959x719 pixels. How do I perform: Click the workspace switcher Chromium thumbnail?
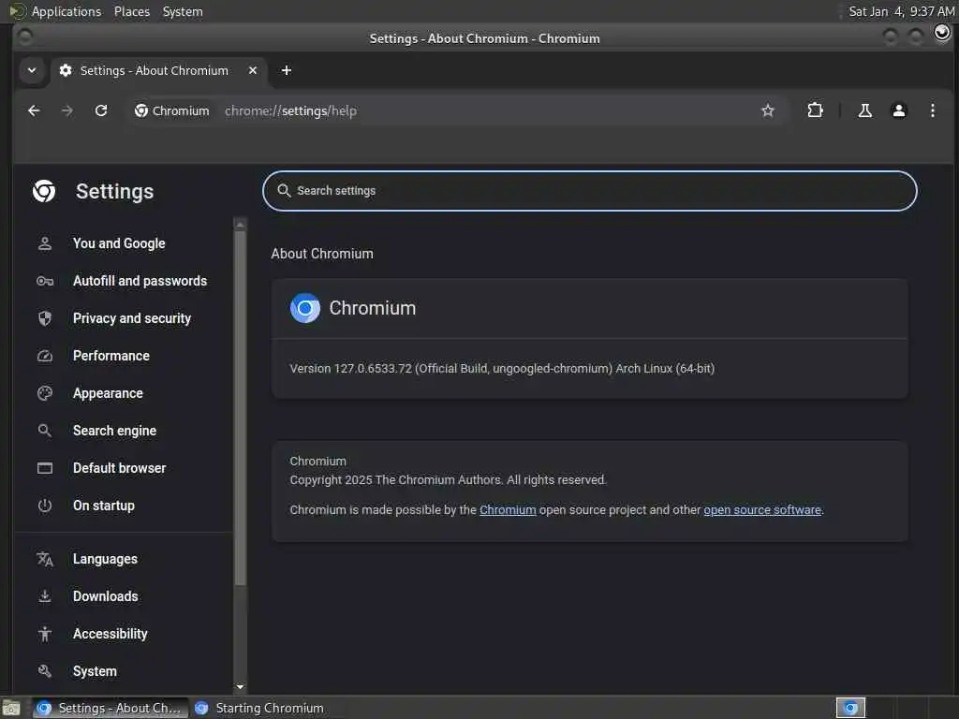(850, 708)
